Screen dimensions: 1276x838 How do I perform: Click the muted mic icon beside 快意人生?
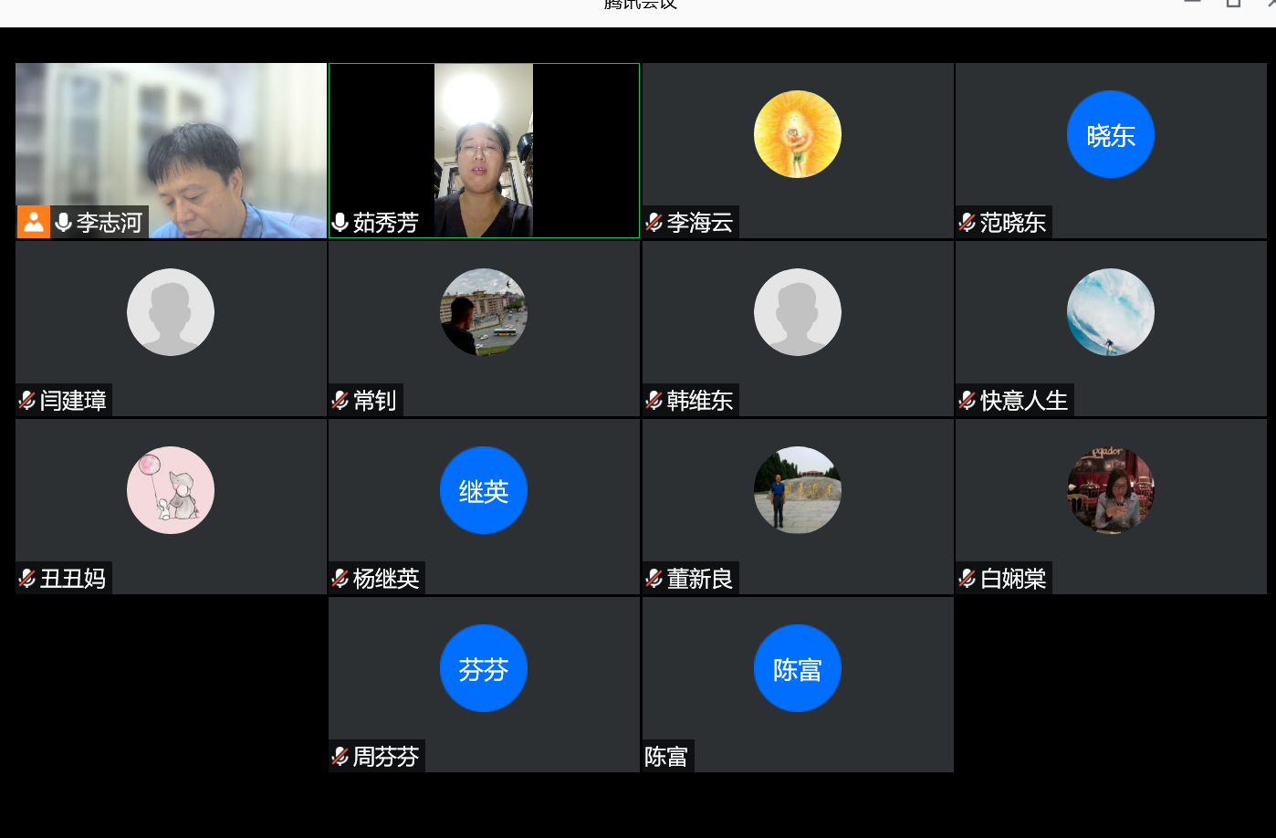[967, 400]
